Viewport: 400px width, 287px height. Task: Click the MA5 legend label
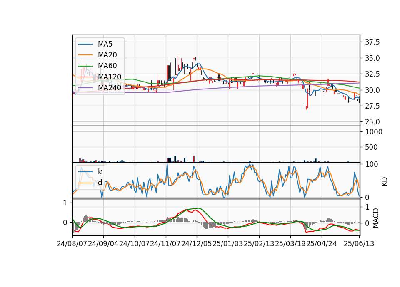tap(105, 44)
